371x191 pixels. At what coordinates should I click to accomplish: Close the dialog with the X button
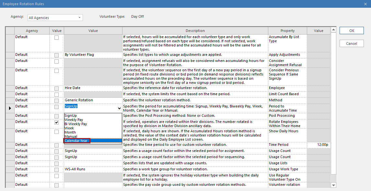[x=365, y=4]
